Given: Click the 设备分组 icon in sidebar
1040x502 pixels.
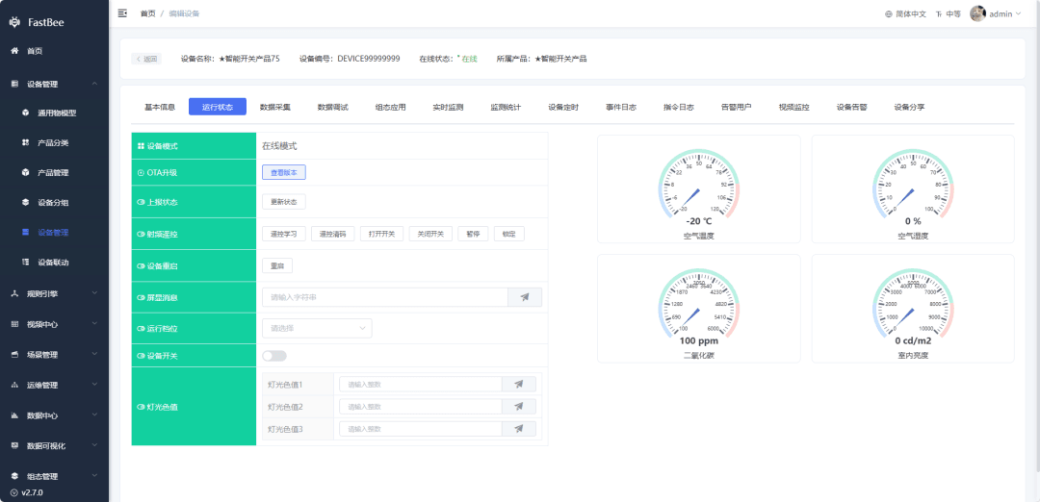Looking at the screenshot, I should (x=25, y=203).
